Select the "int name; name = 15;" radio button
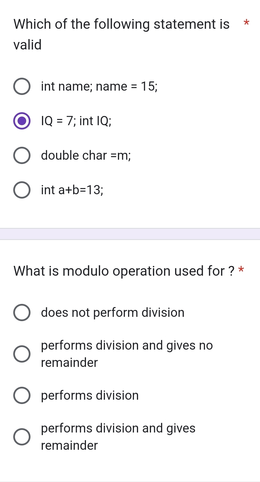Viewport: 260px width, 482px height. pyautogui.click(x=22, y=86)
